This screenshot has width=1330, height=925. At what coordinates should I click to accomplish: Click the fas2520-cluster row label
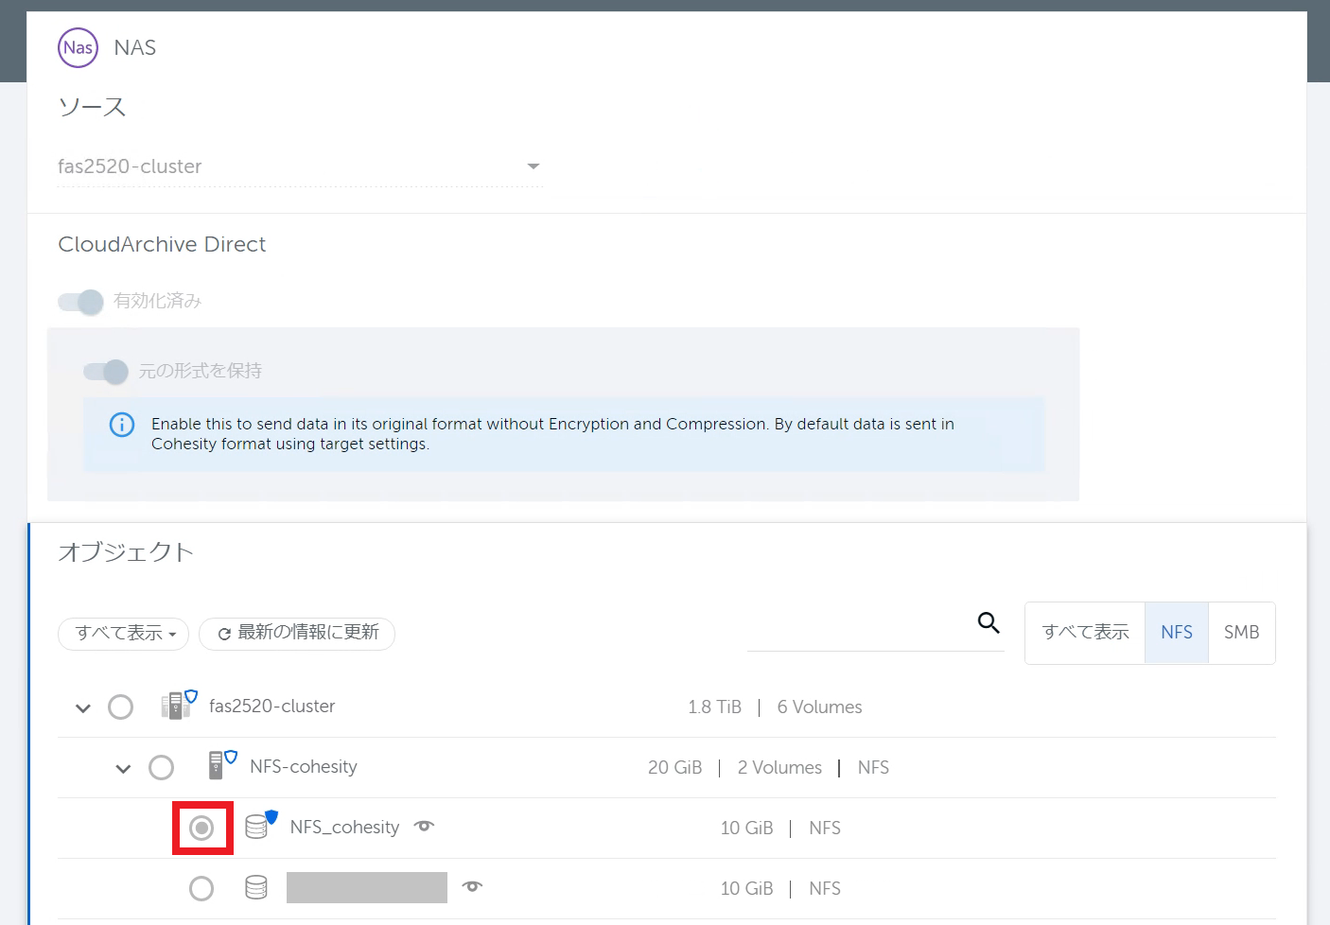pyautogui.click(x=272, y=707)
